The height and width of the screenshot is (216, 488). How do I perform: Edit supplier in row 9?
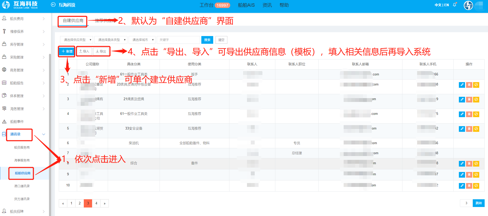click(x=462, y=175)
